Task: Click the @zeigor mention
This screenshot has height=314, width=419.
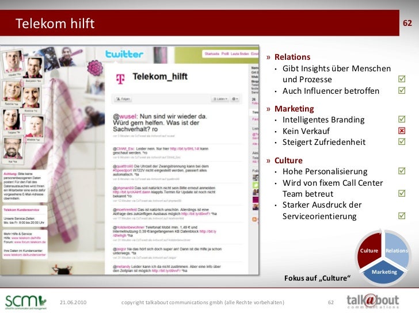Action: pos(119,249)
